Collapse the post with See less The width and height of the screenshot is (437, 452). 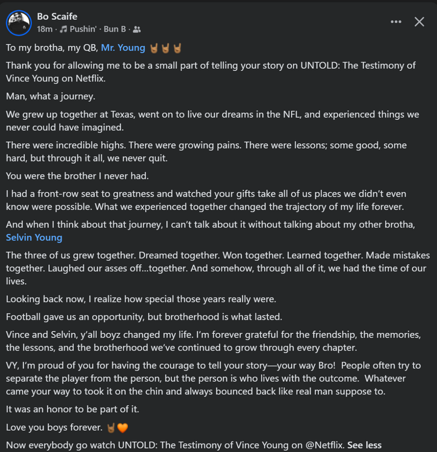[x=364, y=445]
